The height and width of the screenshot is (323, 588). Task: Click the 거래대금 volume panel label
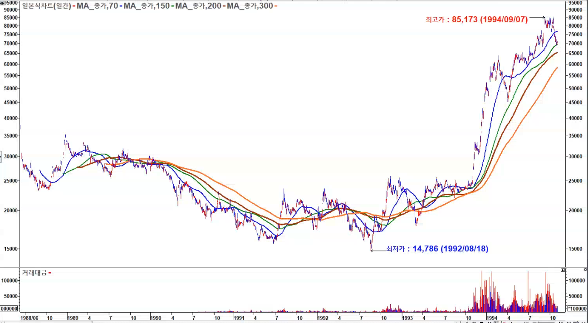click(x=34, y=273)
